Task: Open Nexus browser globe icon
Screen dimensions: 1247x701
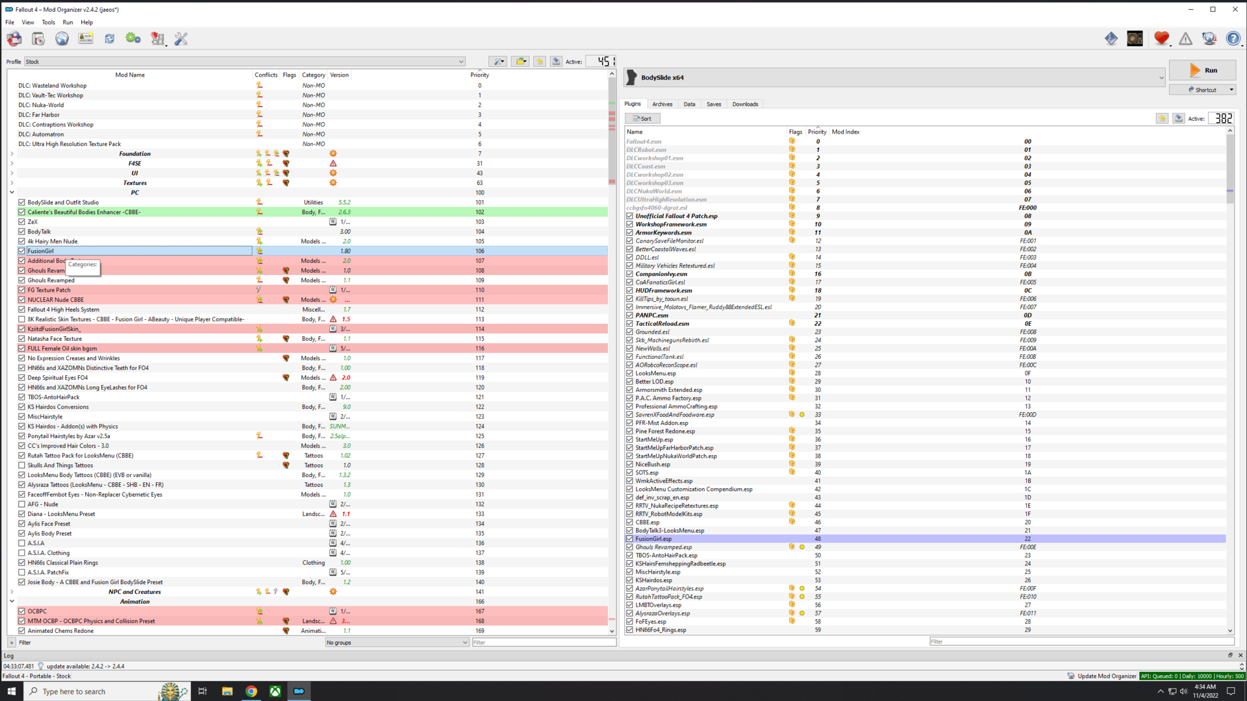Action: (62, 39)
